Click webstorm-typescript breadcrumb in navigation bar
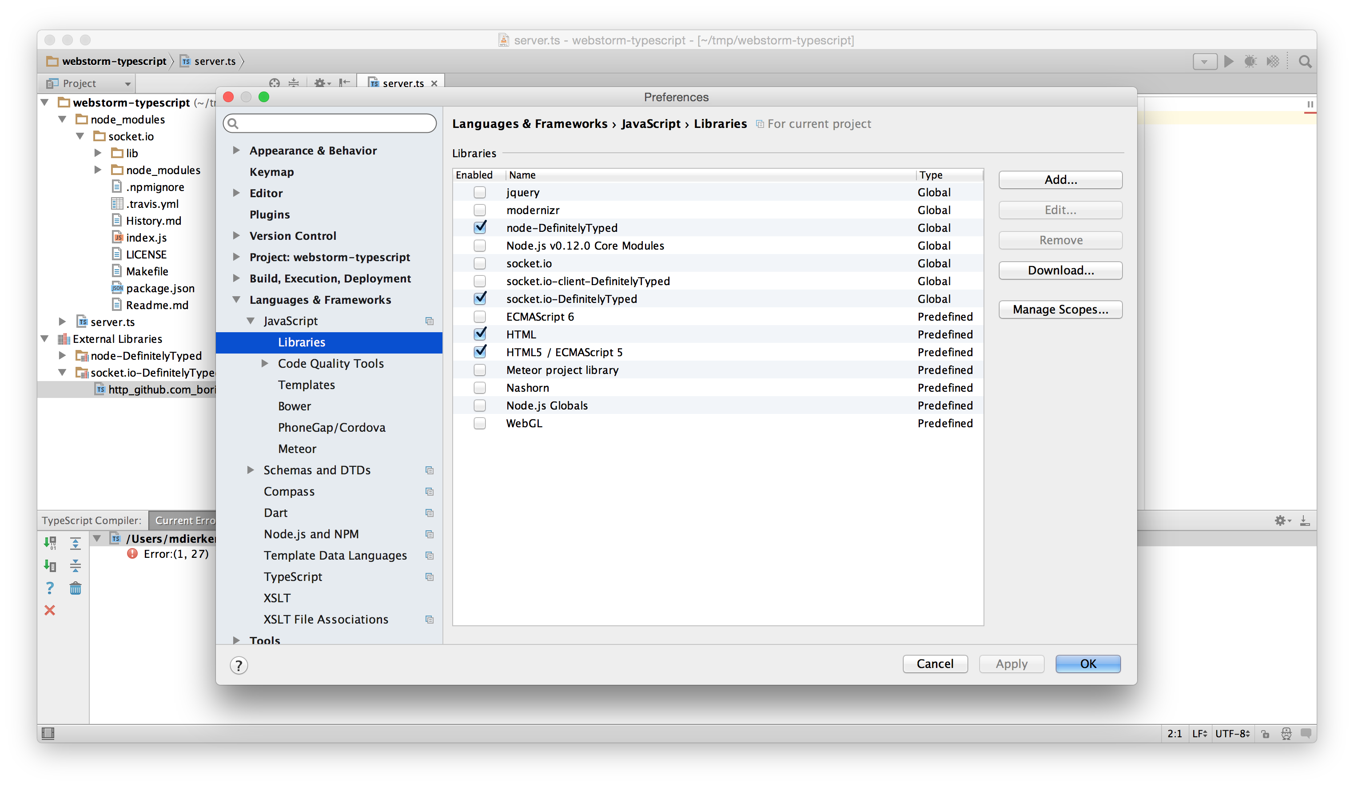 tap(107, 61)
